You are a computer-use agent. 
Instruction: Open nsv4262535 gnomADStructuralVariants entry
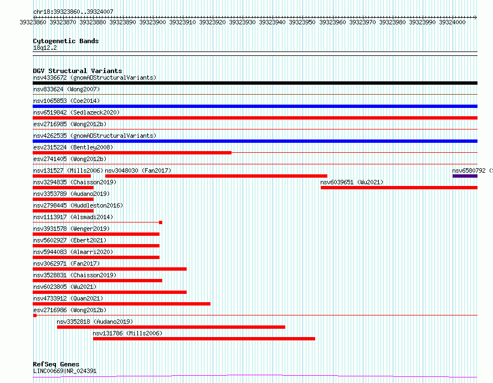tap(95, 136)
